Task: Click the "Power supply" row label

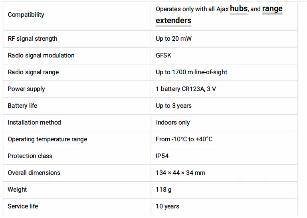Action: coord(26,89)
